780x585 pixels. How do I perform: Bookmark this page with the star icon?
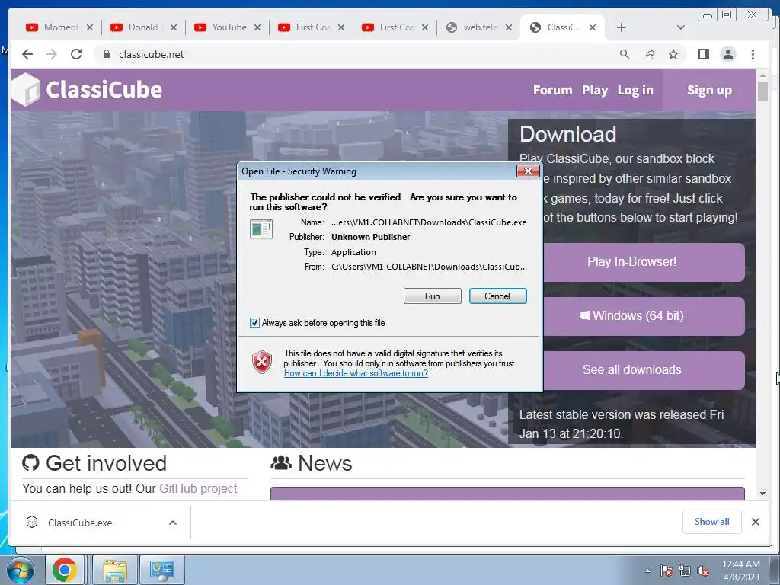[673, 54]
